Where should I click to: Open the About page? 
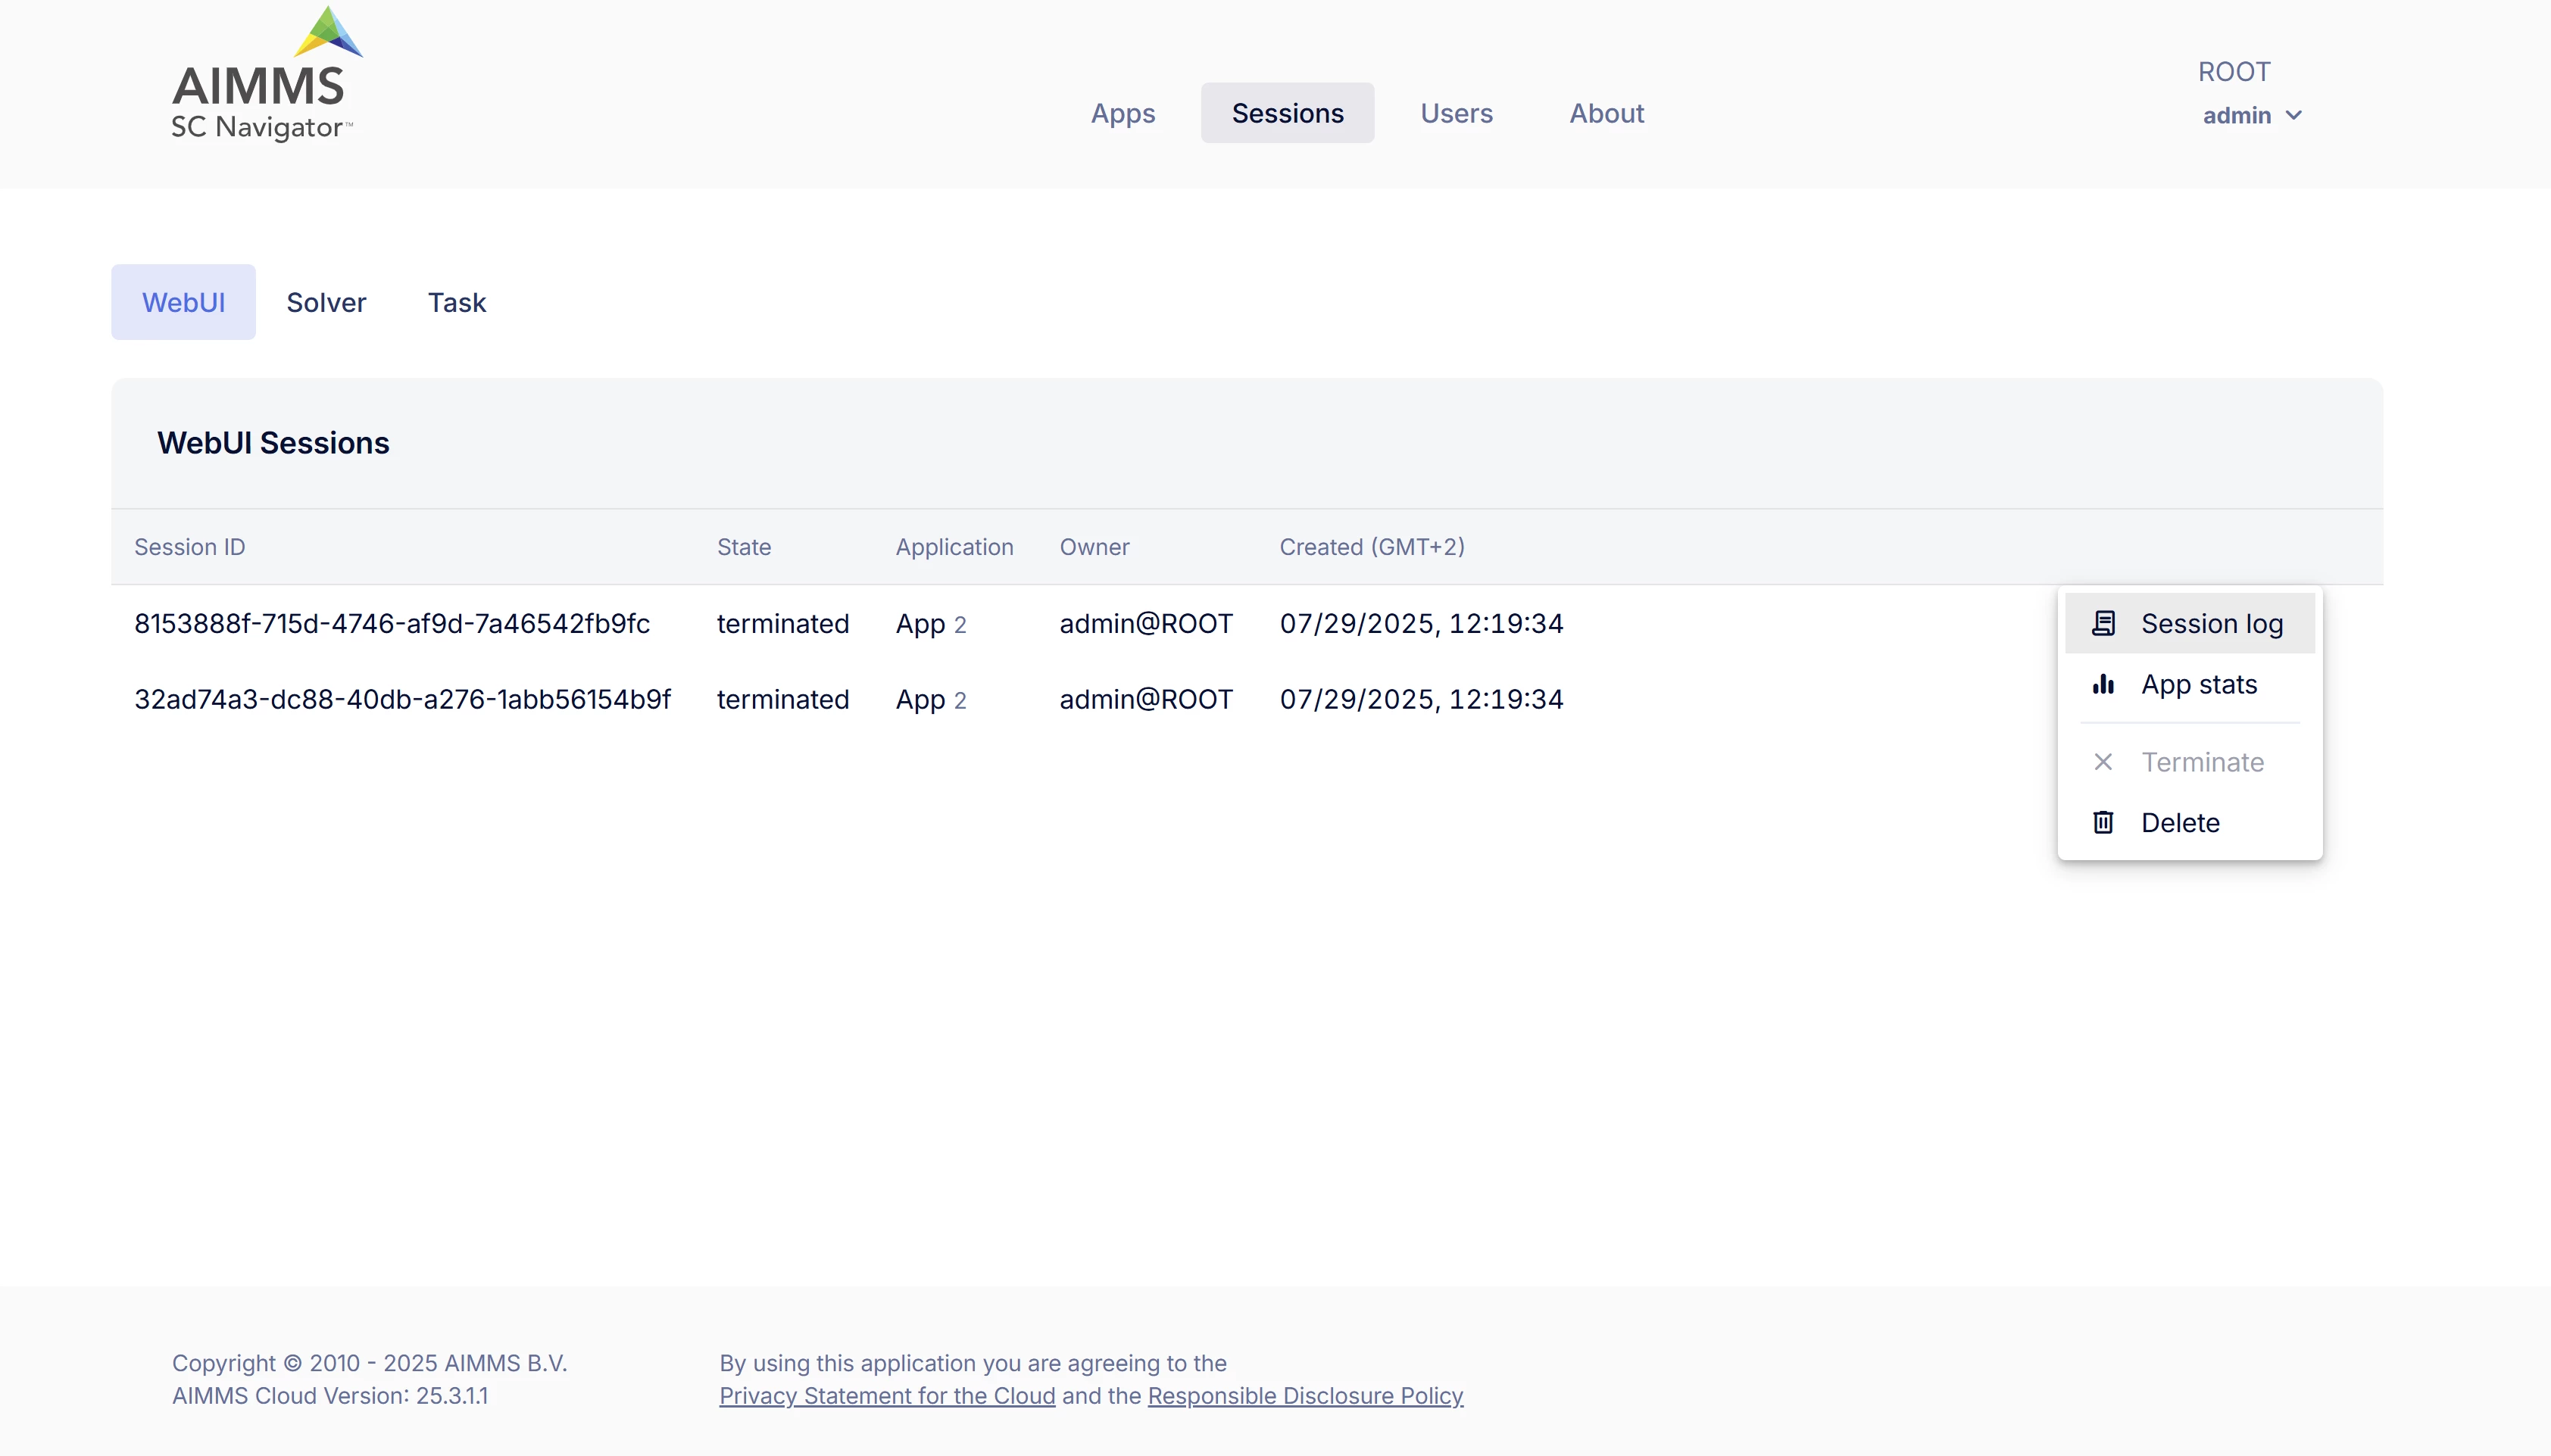pos(1606,113)
